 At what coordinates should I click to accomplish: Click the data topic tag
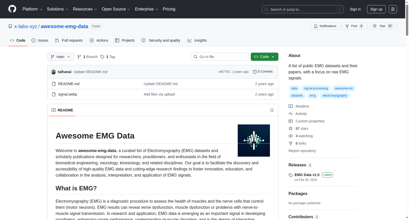294,88
